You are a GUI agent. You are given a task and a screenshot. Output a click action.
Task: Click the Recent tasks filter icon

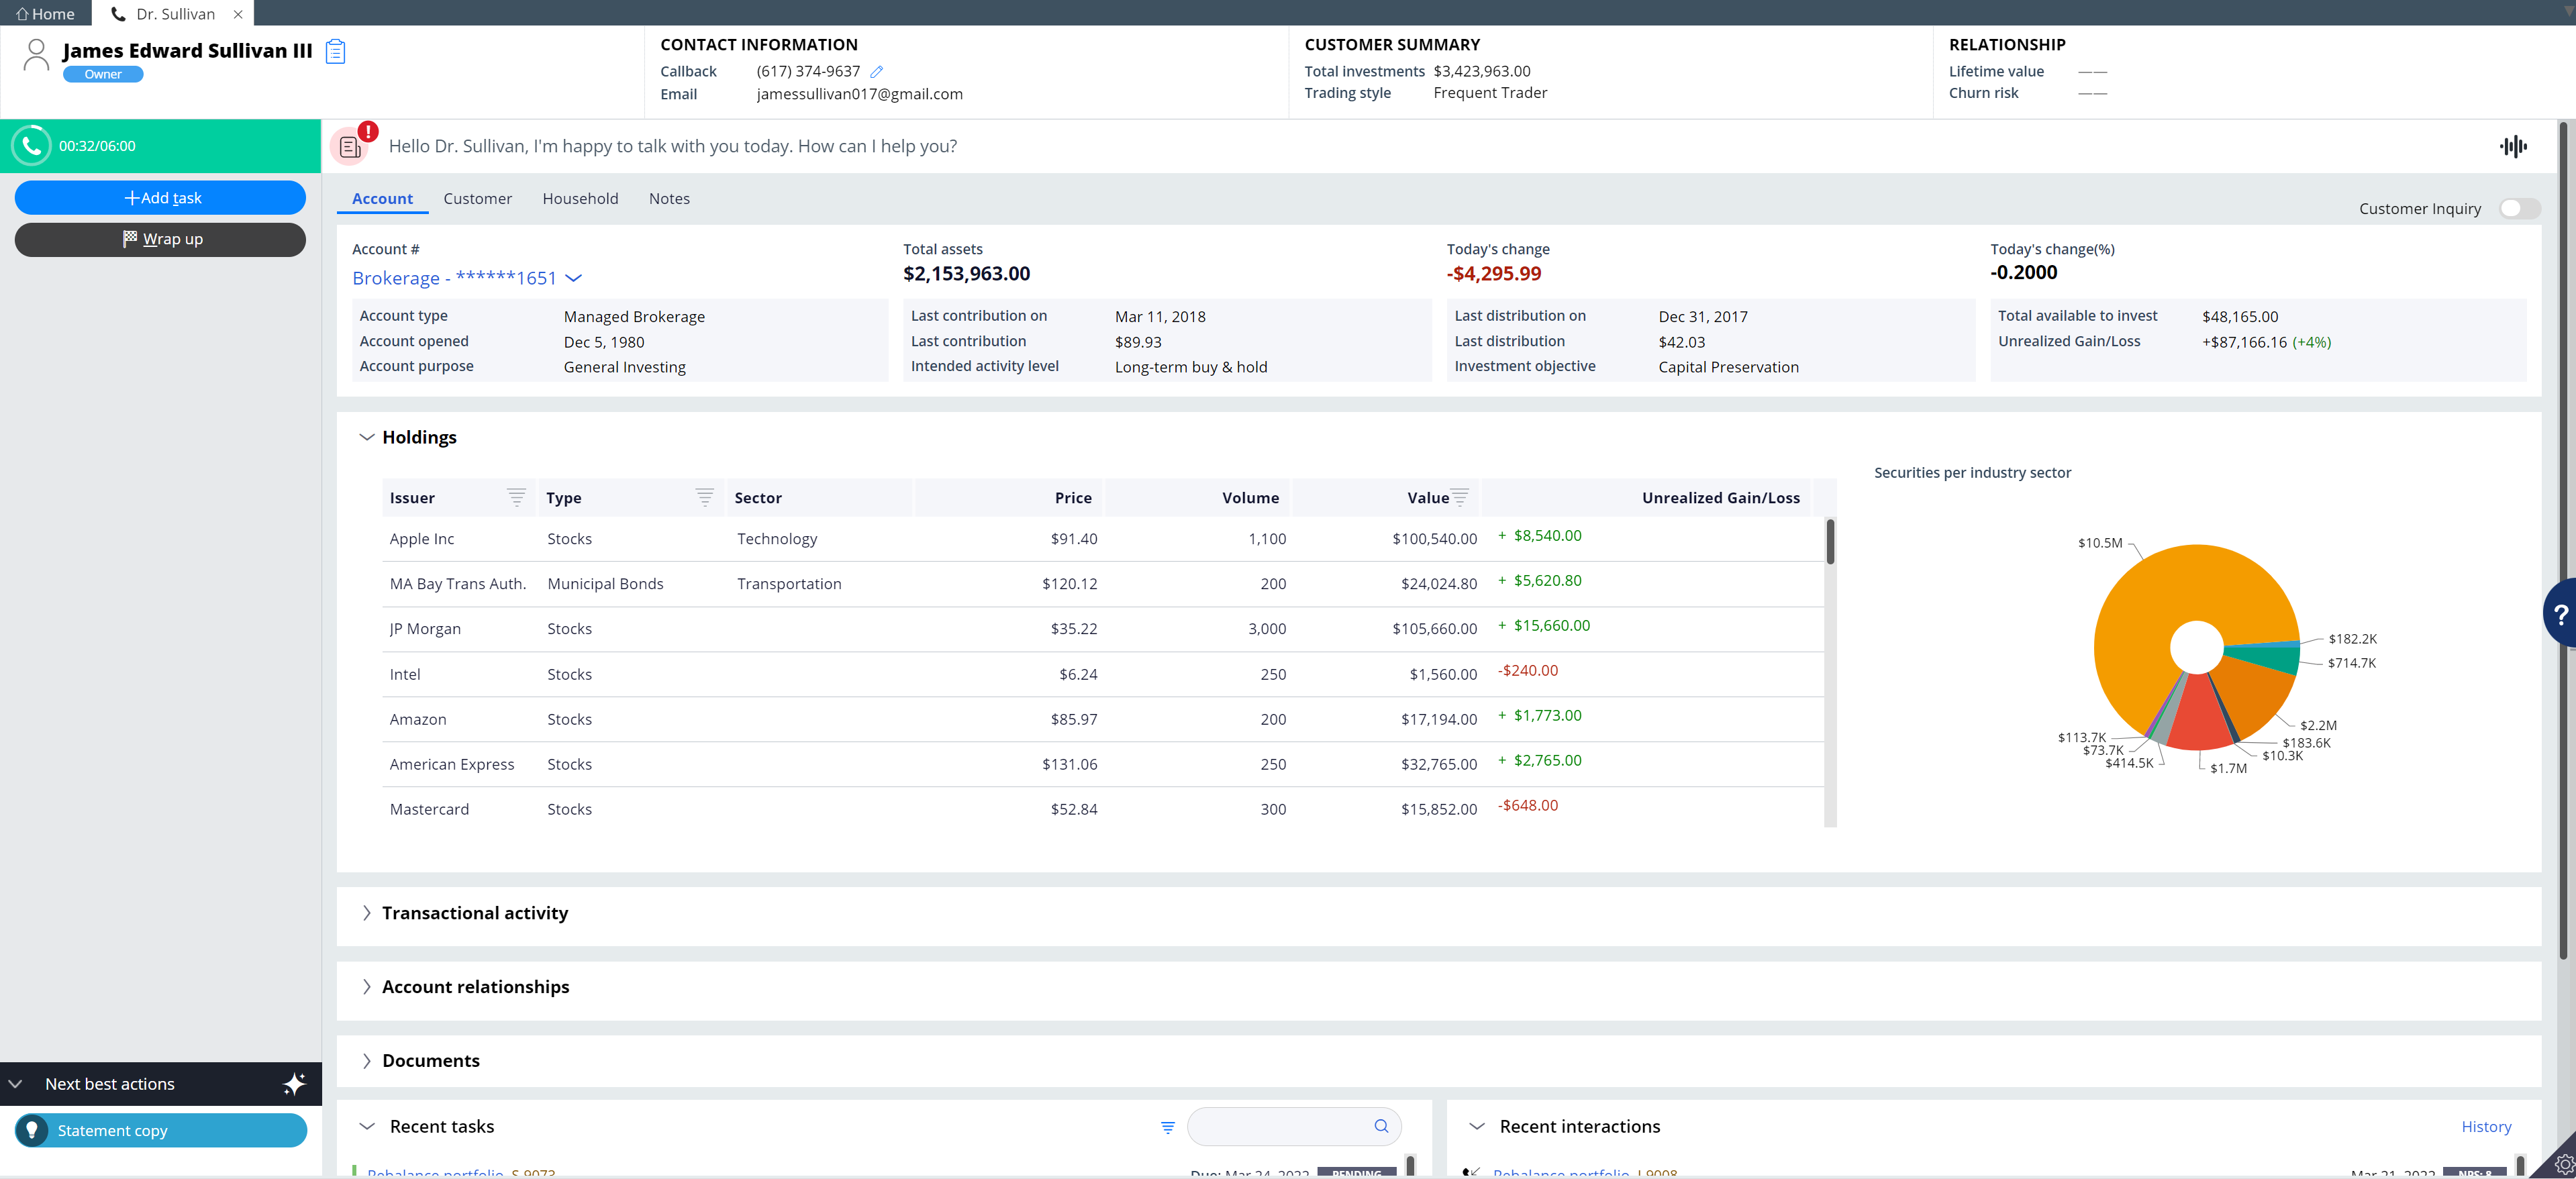tap(1167, 1127)
